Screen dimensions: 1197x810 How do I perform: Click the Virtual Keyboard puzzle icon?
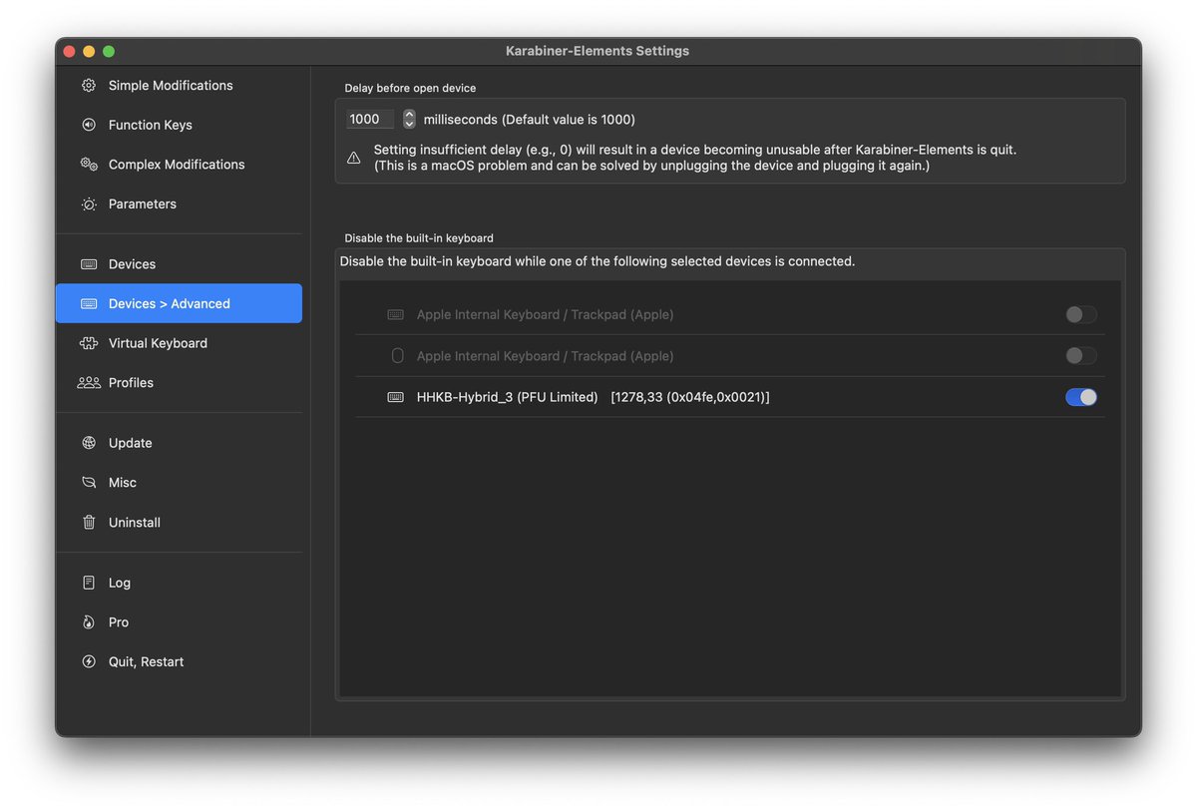(89, 343)
